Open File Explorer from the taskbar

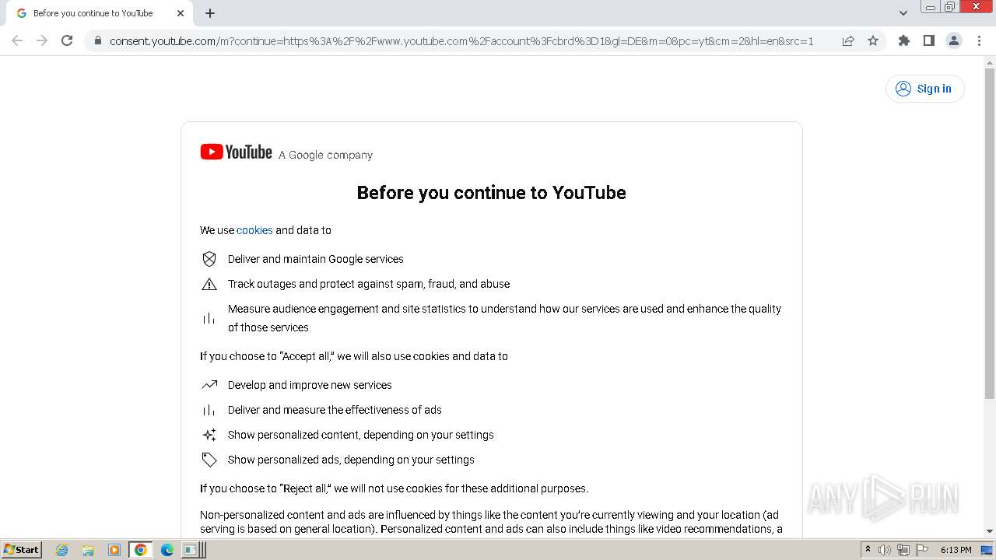pyautogui.click(x=88, y=550)
